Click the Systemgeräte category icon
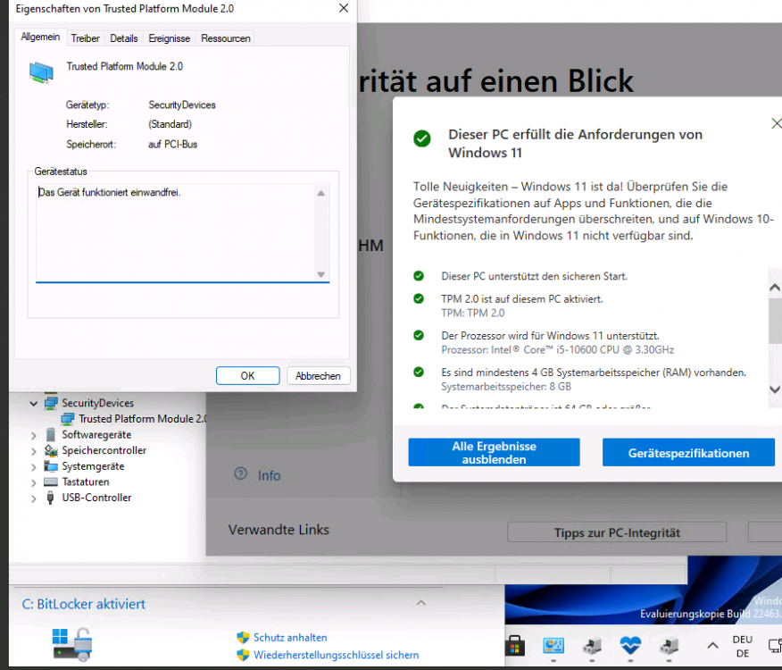The height and width of the screenshot is (670, 782). point(50,466)
